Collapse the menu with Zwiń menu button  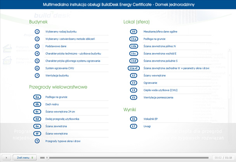[24, 158]
